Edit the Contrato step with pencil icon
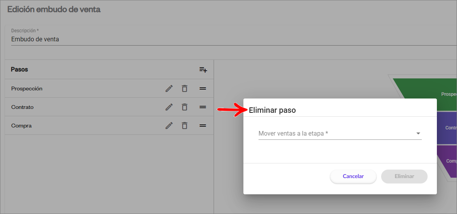 tap(169, 107)
